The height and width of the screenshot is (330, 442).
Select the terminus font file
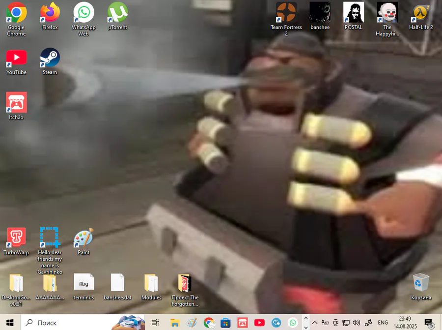83,287
